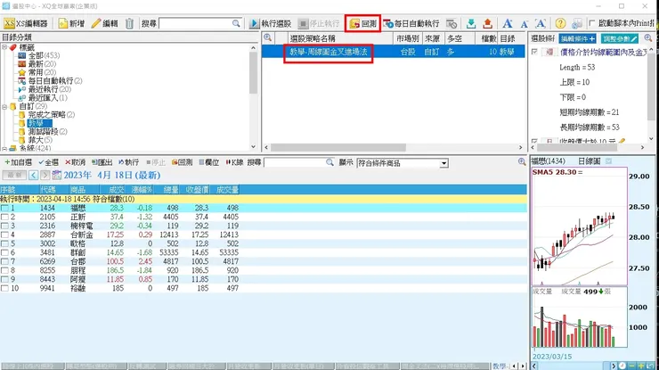Toggle checkbox for 價格介於均線範圍內 condition

[x=534, y=52]
